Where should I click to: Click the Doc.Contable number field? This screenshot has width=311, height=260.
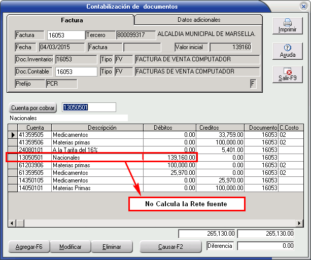pos(76,71)
